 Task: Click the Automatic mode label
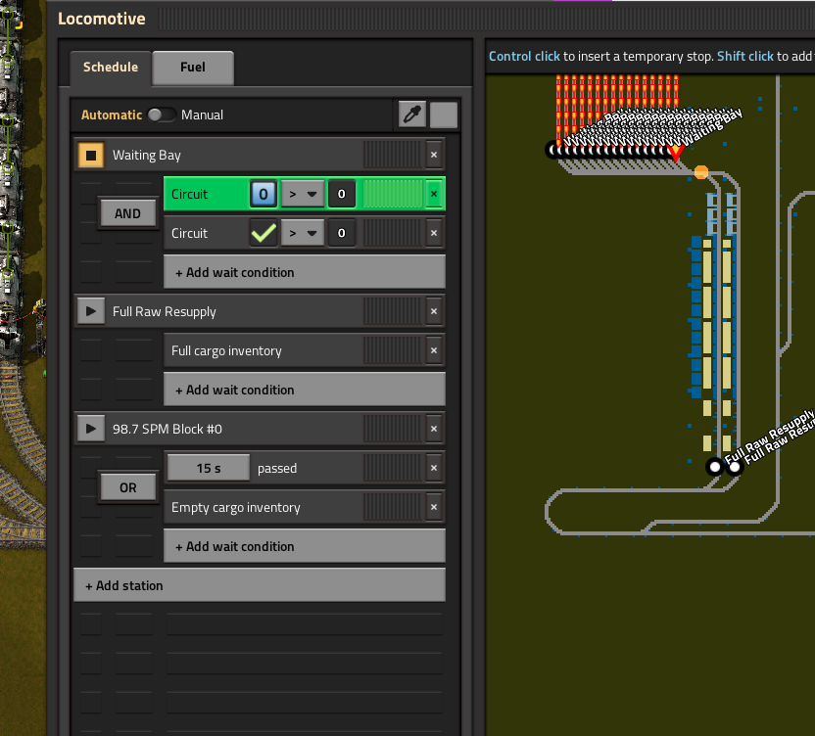pyautogui.click(x=112, y=115)
